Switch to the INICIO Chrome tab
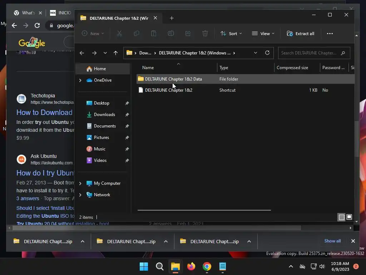 point(61,13)
